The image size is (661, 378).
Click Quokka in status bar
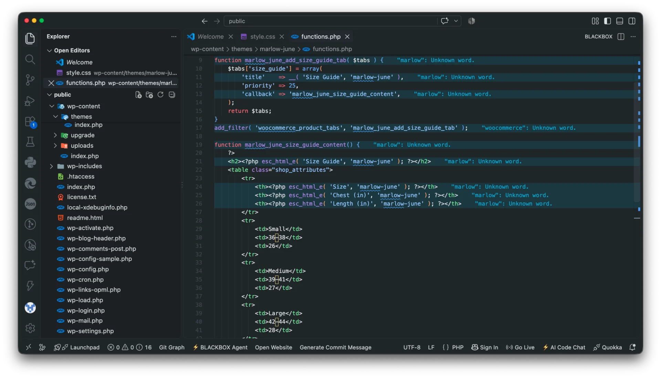[x=608, y=347]
